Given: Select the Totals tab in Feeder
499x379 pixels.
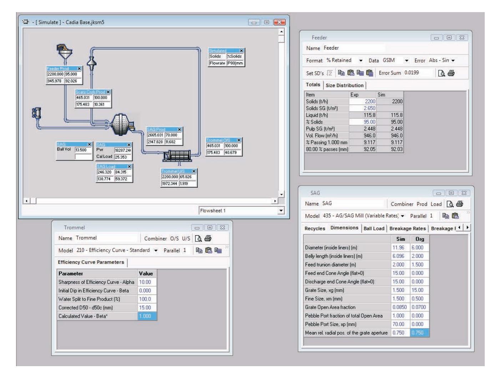Looking at the screenshot, I should click(313, 85).
